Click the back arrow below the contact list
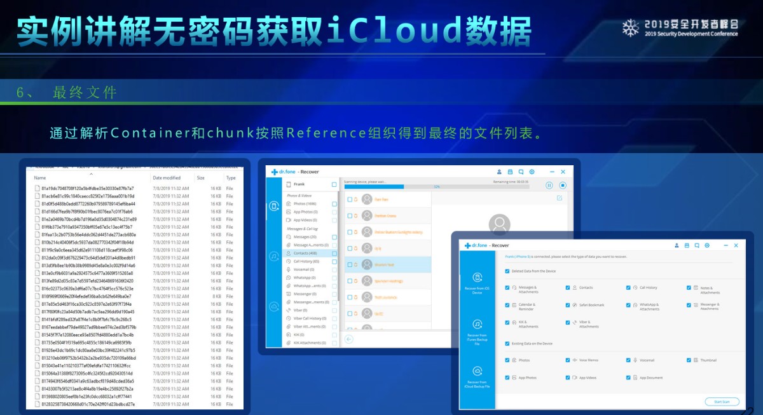This screenshot has width=763, height=415. 349,339
